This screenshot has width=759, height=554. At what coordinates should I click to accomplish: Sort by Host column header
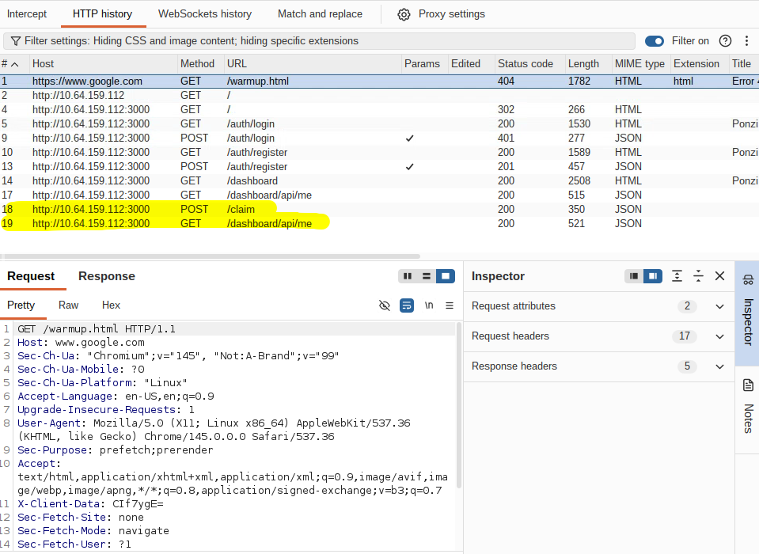pos(103,64)
